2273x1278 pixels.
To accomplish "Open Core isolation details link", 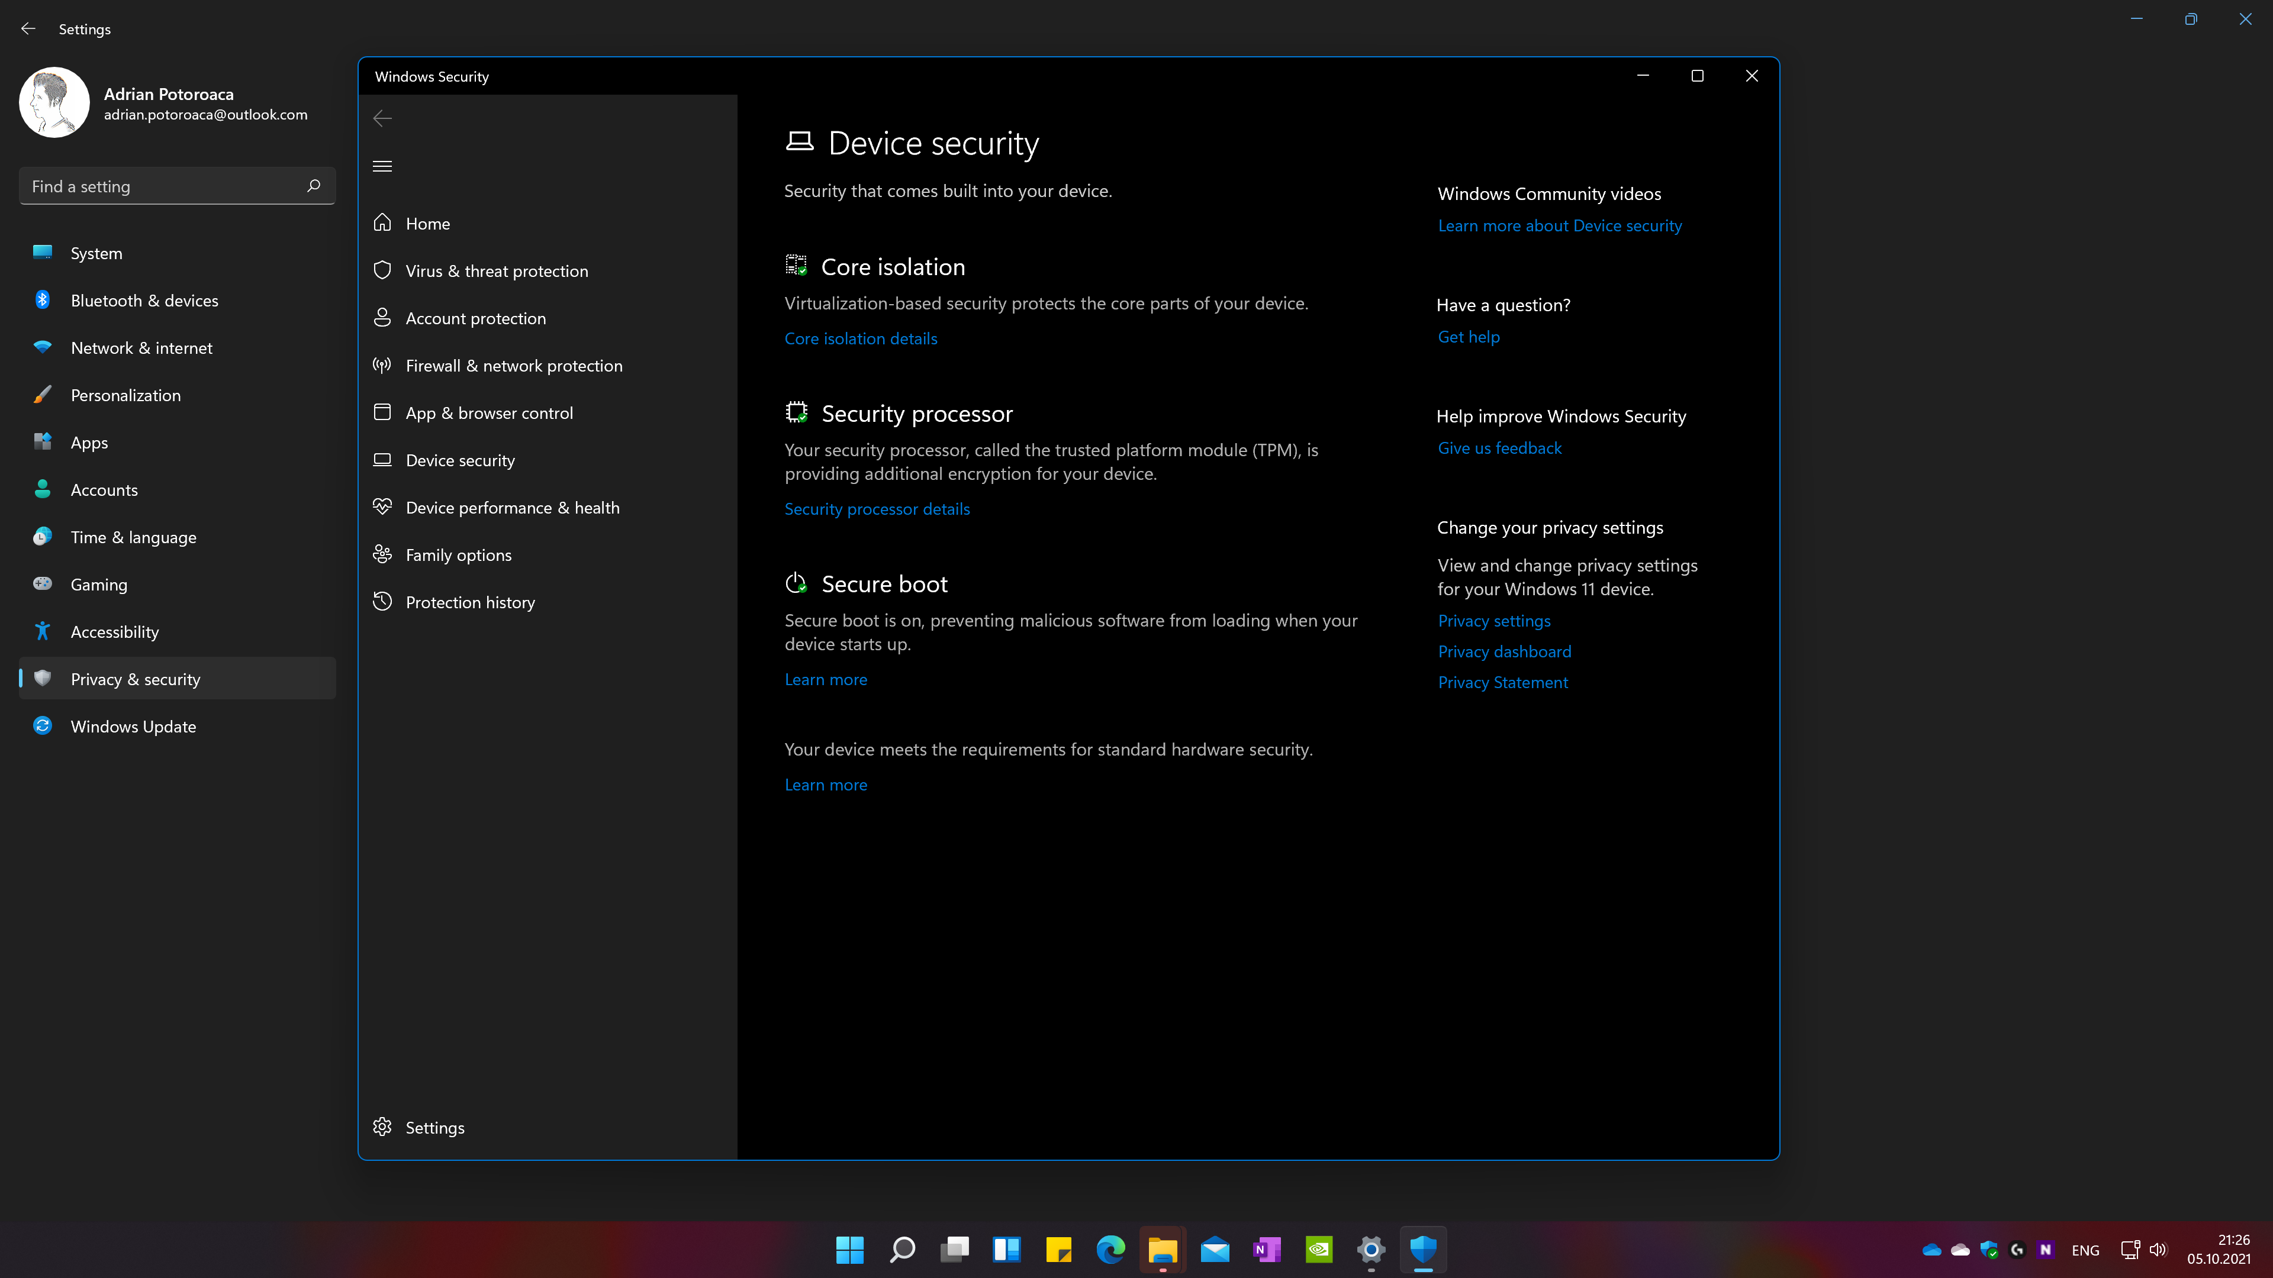I will point(860,338).
